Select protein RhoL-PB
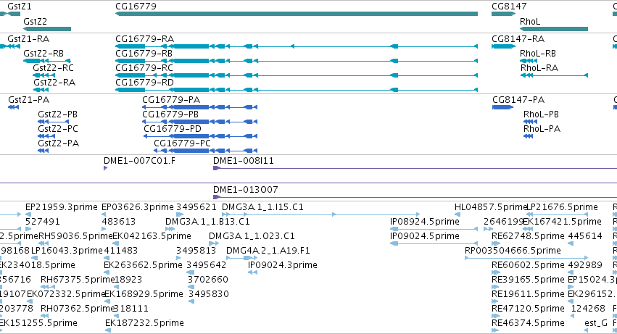 coord(541,114)
